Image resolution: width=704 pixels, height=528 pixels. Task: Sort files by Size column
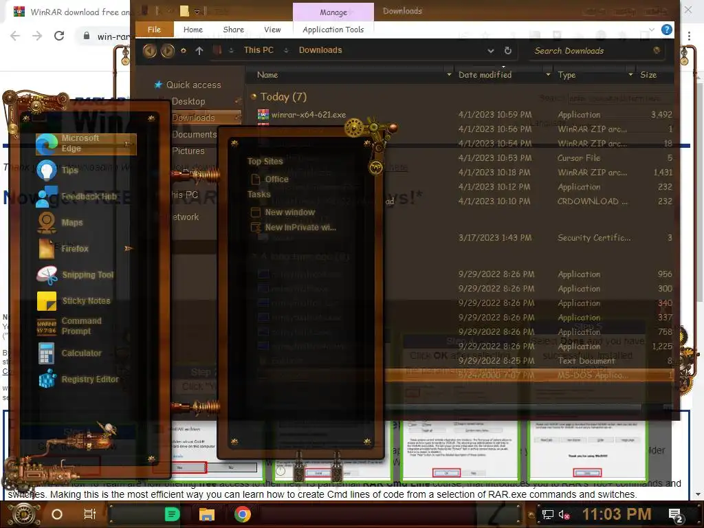(x=648, y=75)
